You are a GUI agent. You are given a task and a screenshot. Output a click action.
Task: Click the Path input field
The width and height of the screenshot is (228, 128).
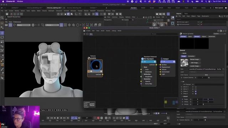pos(205,69)
